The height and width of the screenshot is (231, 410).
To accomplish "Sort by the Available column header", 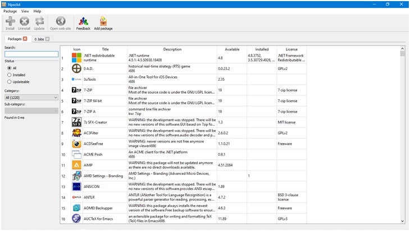I will 232,49.
